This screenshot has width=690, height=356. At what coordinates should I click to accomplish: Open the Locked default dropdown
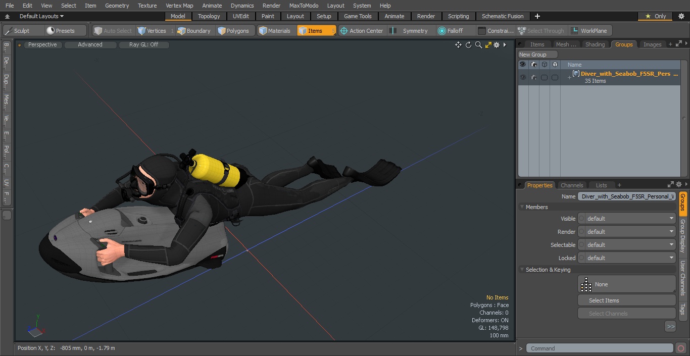(626, 258)
